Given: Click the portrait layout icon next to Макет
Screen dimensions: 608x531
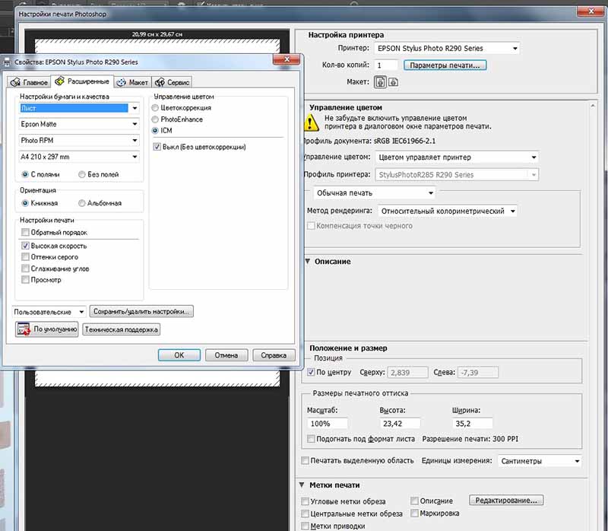Looking at the screenshot, I should (x=381, y=82).
